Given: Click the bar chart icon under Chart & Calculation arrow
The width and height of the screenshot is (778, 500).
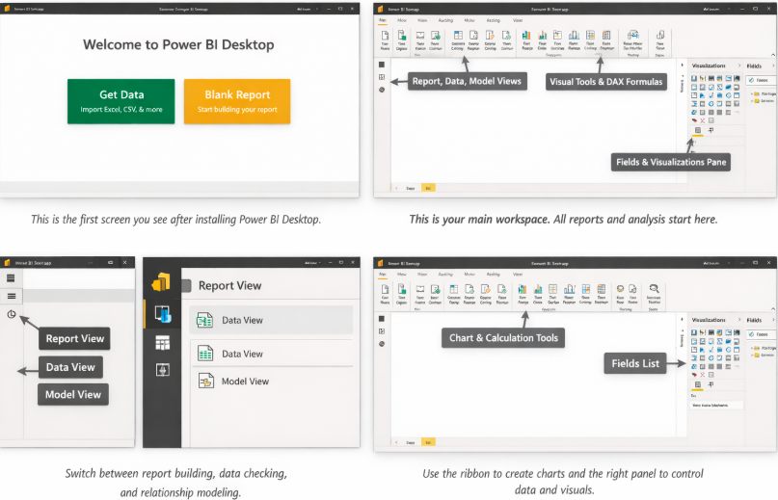Looking at the screenshot, I should pyautogui.click(x=523, y=288).
